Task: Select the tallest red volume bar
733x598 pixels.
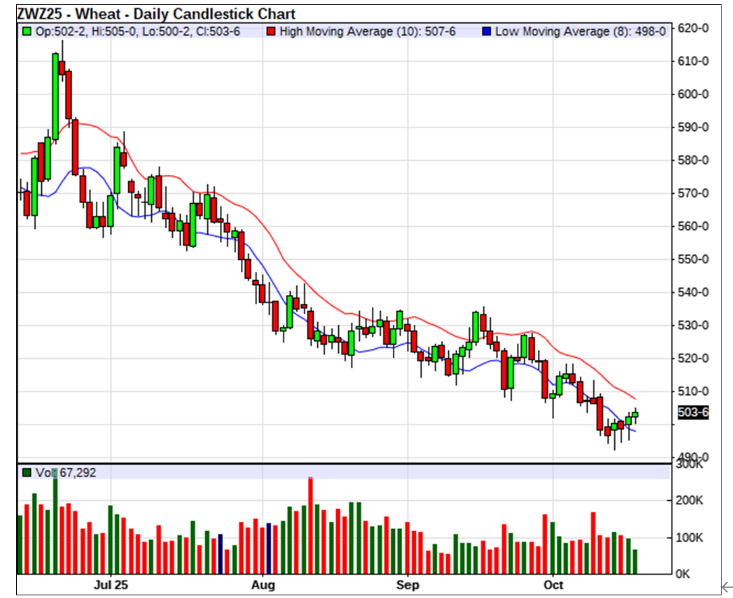Action: pyautogui.click(x=310, y=525)
